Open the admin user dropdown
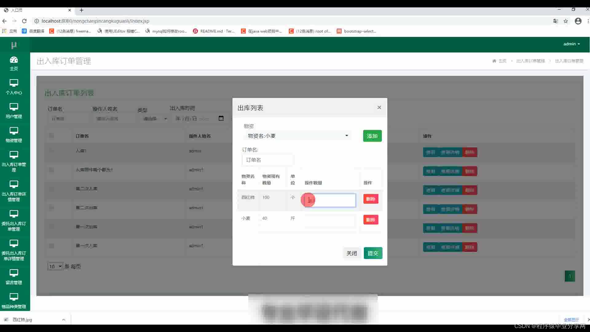Screen dimensions: 590x332 coord(571,44)
